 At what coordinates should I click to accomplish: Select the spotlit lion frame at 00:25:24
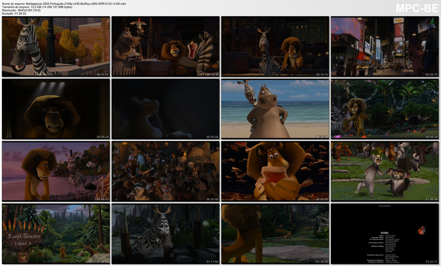56,109
